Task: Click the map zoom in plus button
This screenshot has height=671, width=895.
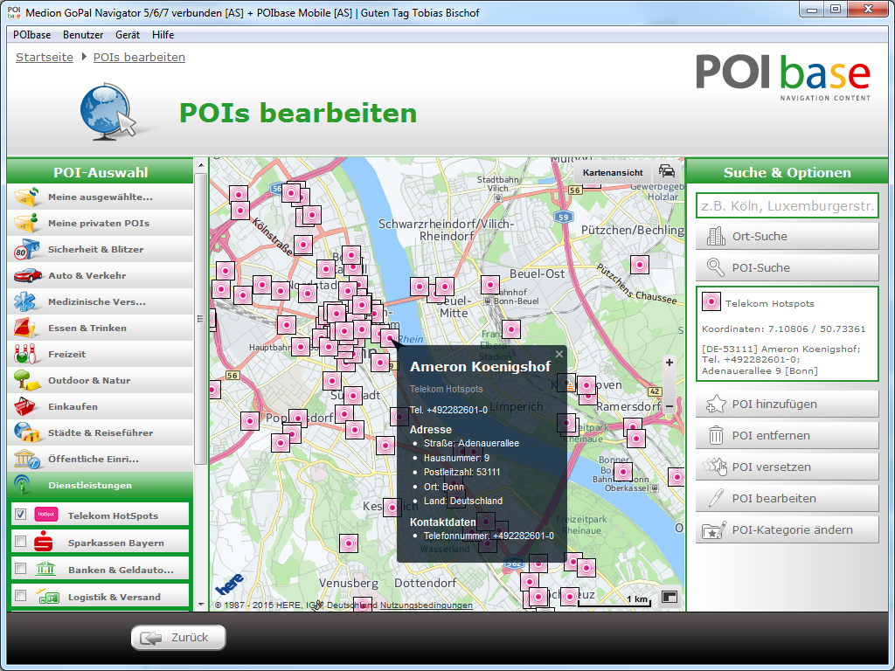Action: (x=670, y=363)
